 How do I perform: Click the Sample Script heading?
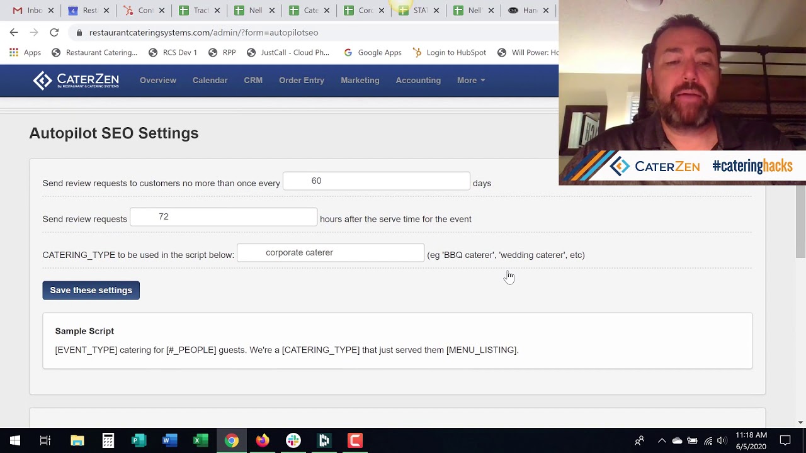pyautogui.click(x=84, y=331)
